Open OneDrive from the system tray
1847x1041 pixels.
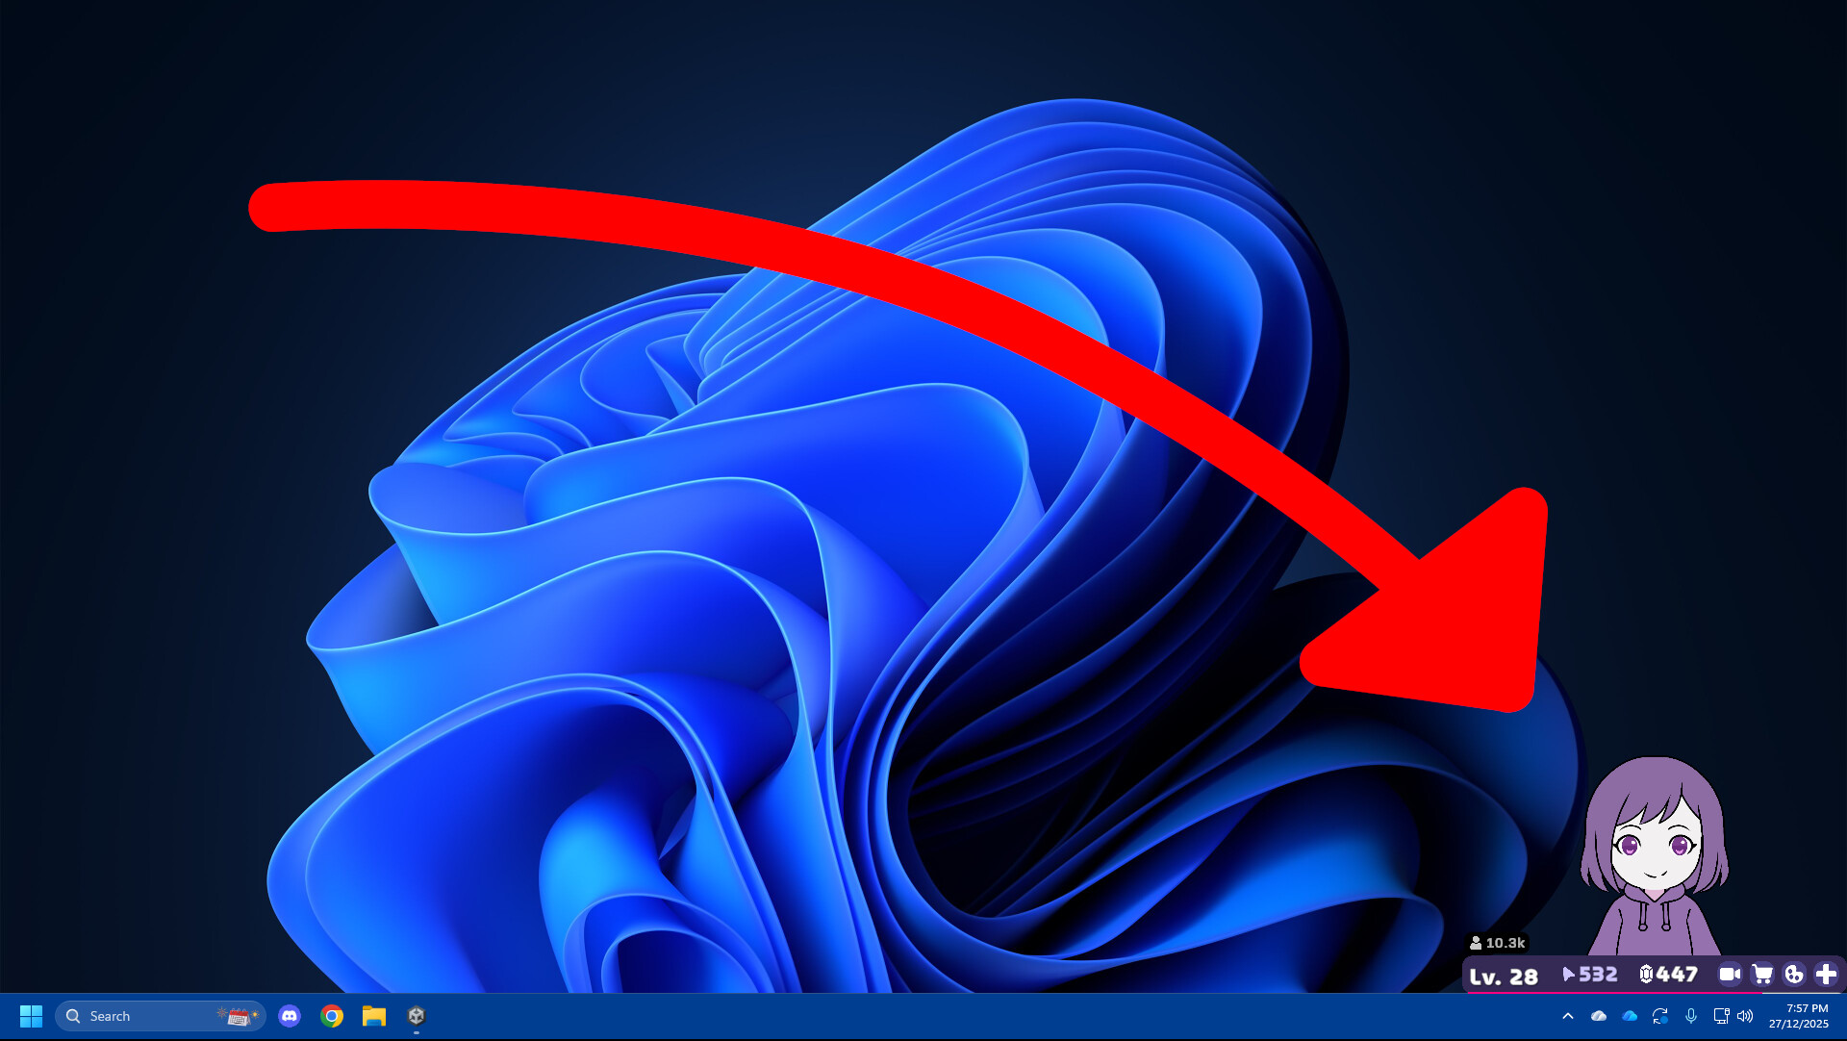coord(1629,1016)
